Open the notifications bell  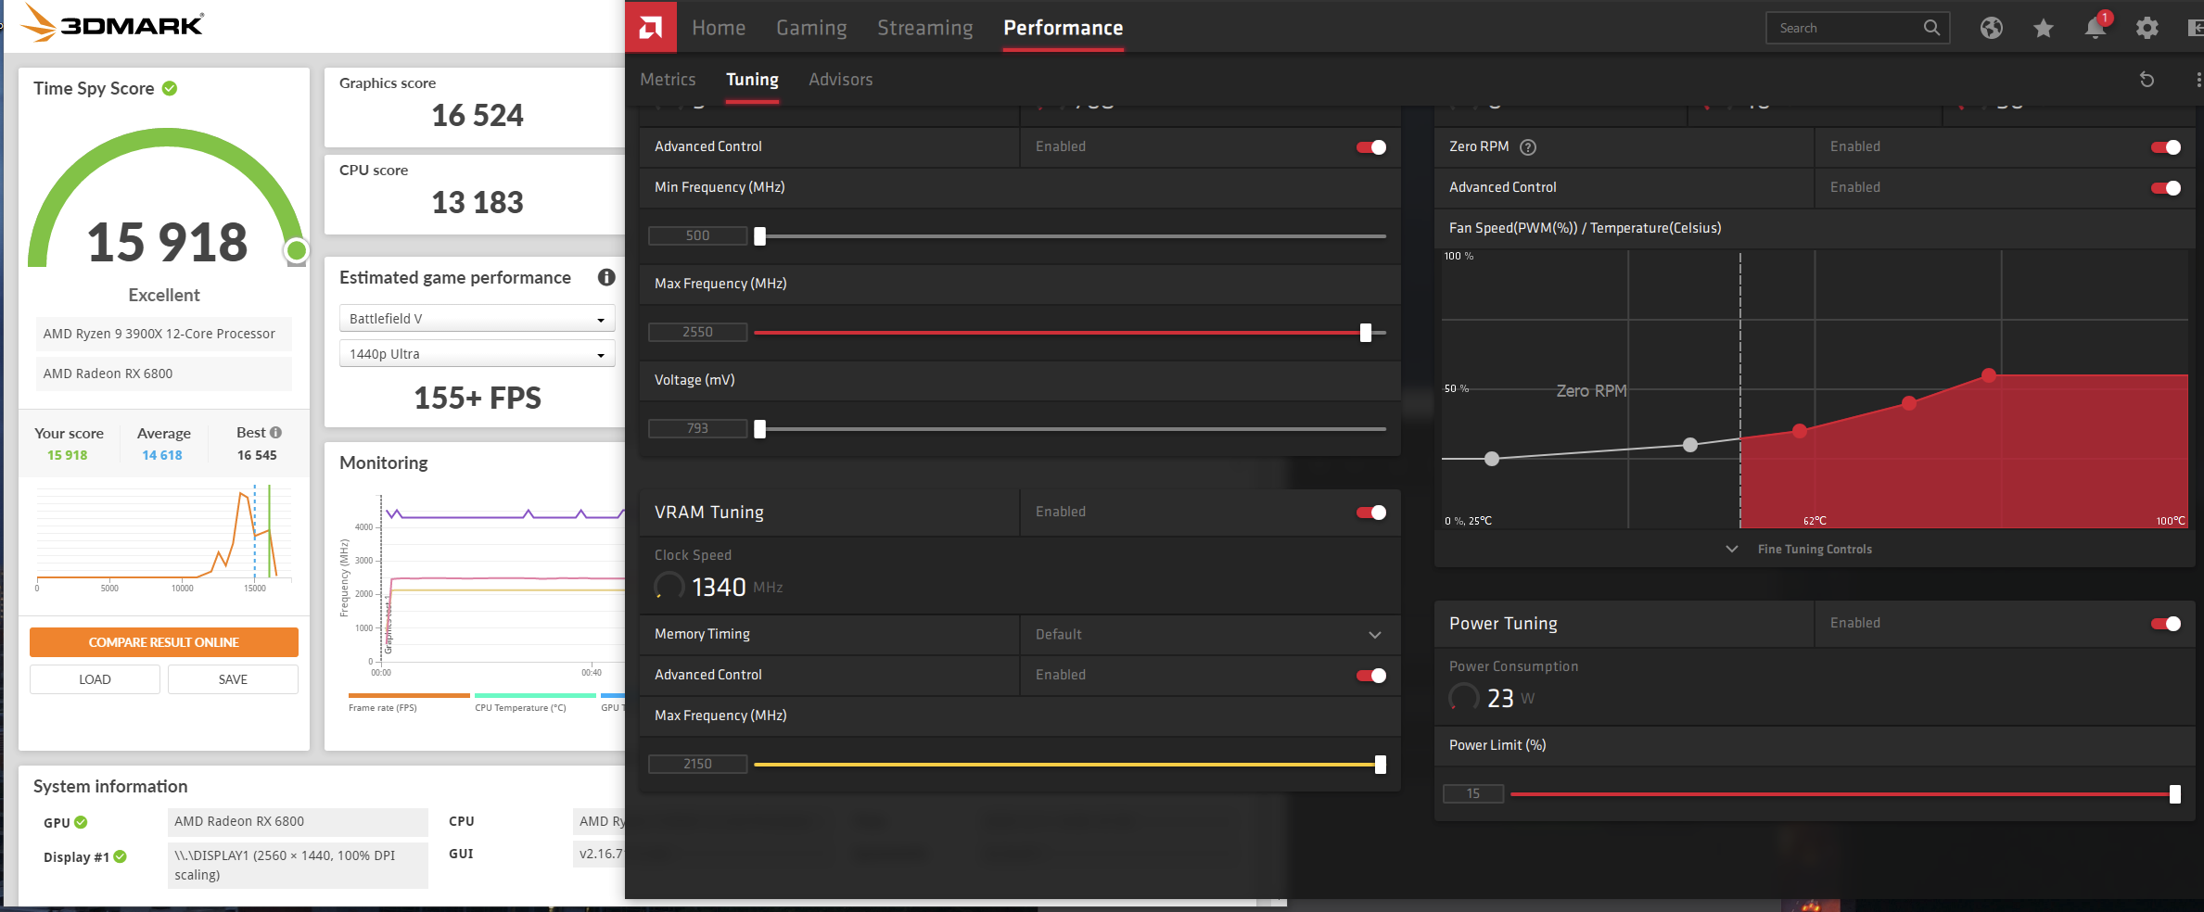point(2095,28)
